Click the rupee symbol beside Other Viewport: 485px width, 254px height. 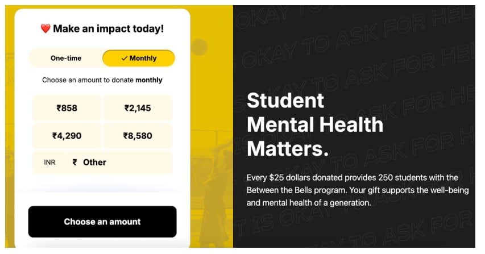75,163
